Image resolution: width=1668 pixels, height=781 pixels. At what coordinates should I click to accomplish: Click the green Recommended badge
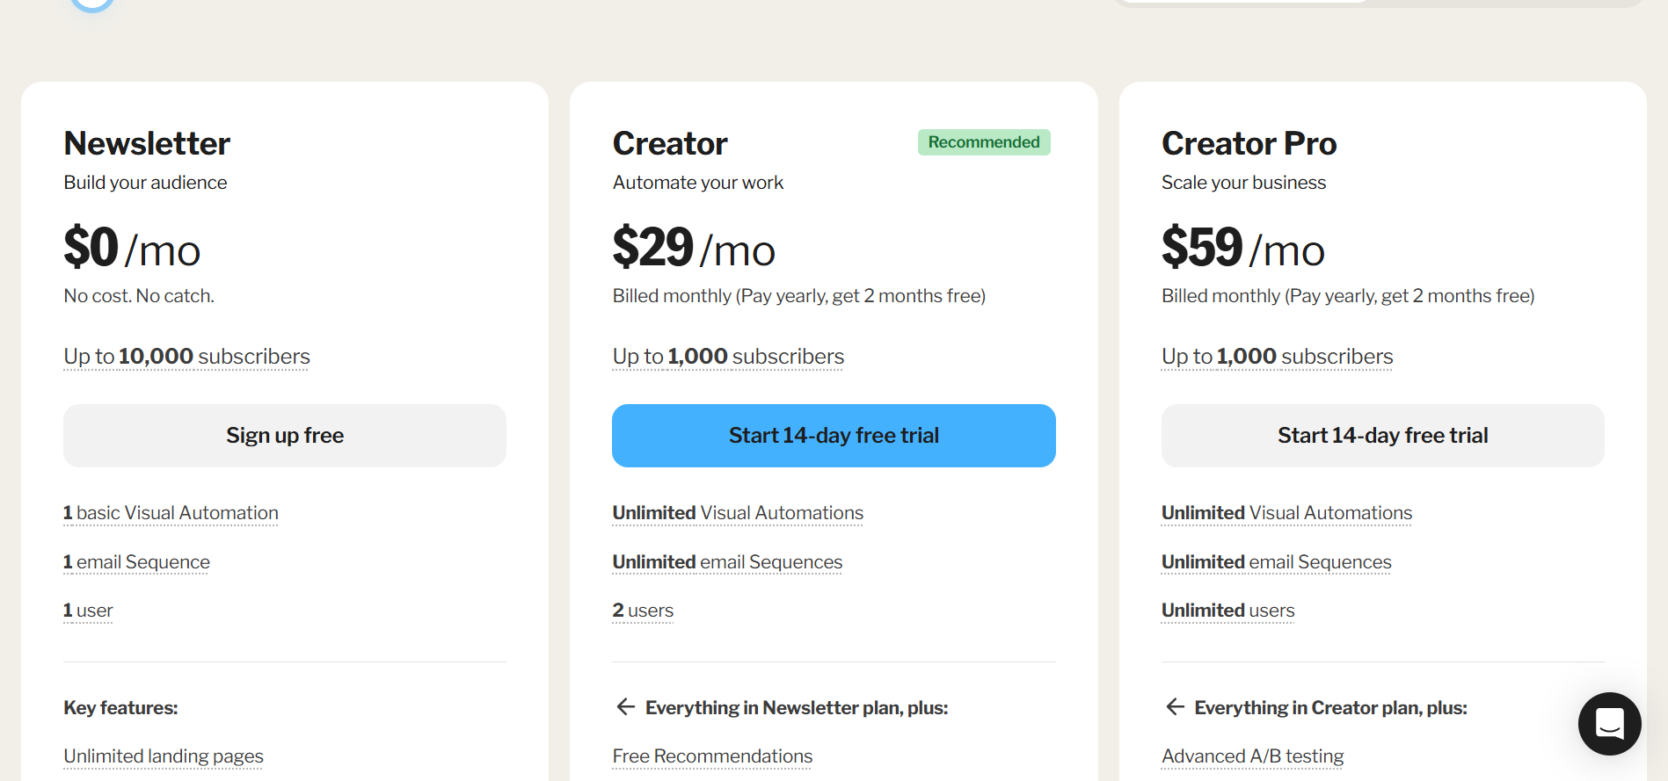(983, 142)
